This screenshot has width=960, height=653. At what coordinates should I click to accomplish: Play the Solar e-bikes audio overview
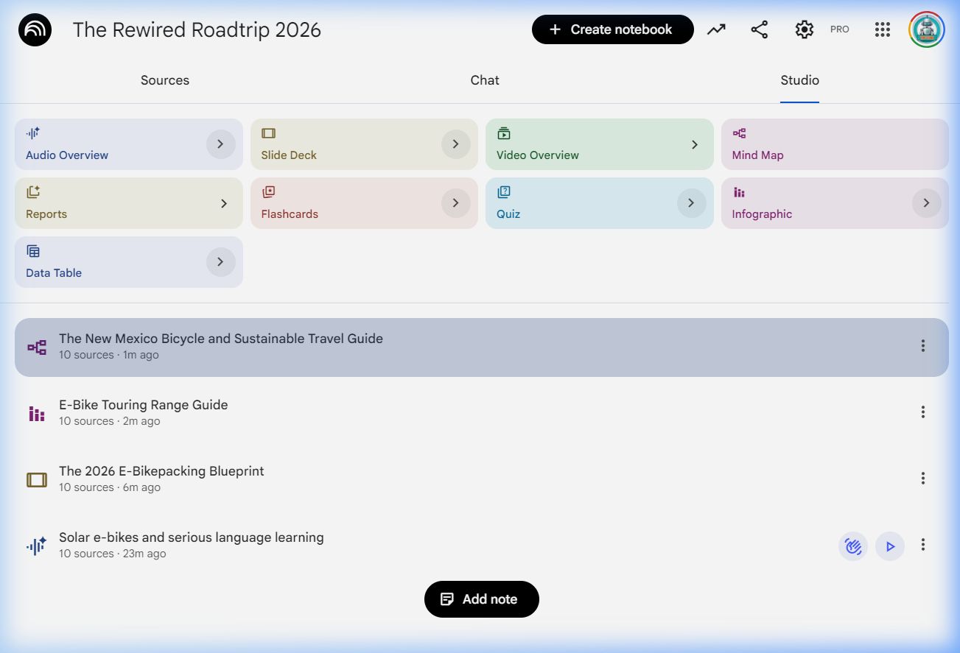point(890,546)
